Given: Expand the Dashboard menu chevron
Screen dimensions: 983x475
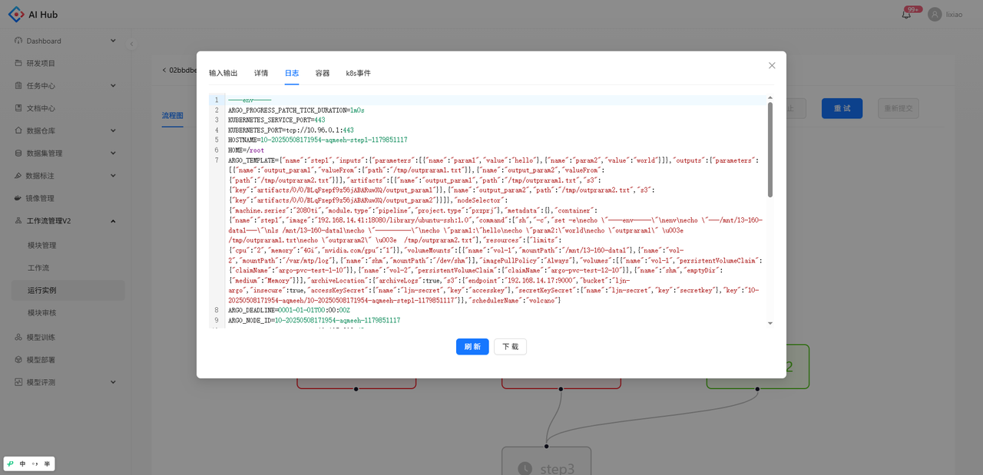Looking at the screenshot, I should tap(113, 41).
